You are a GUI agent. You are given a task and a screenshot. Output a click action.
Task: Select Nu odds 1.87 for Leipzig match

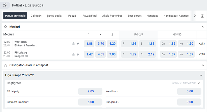(186, 54)
